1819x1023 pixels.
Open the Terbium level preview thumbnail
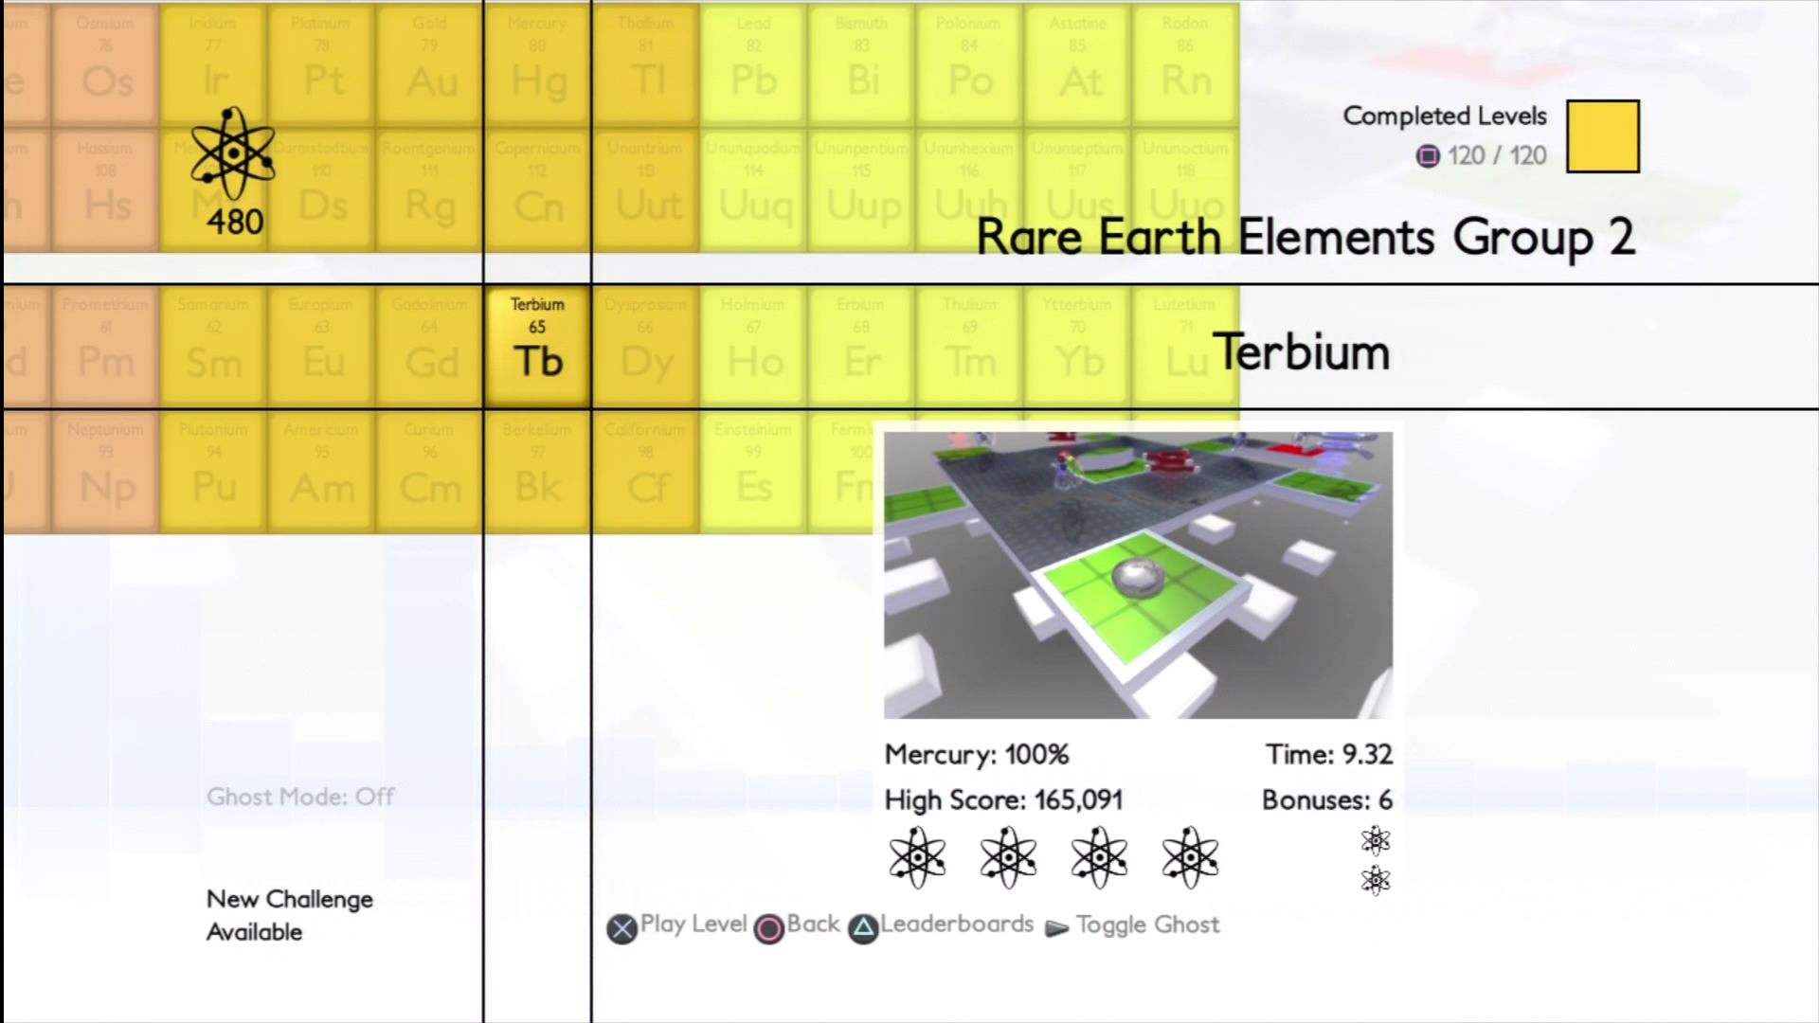(x=1138, y=574)
